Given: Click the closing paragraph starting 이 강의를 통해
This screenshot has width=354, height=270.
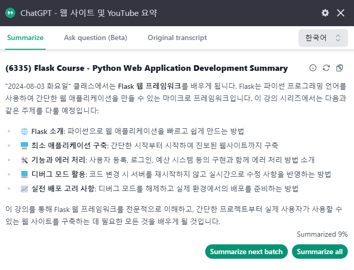Looking at the screenshot, I should pyautogui.click(x=174, y=215).
